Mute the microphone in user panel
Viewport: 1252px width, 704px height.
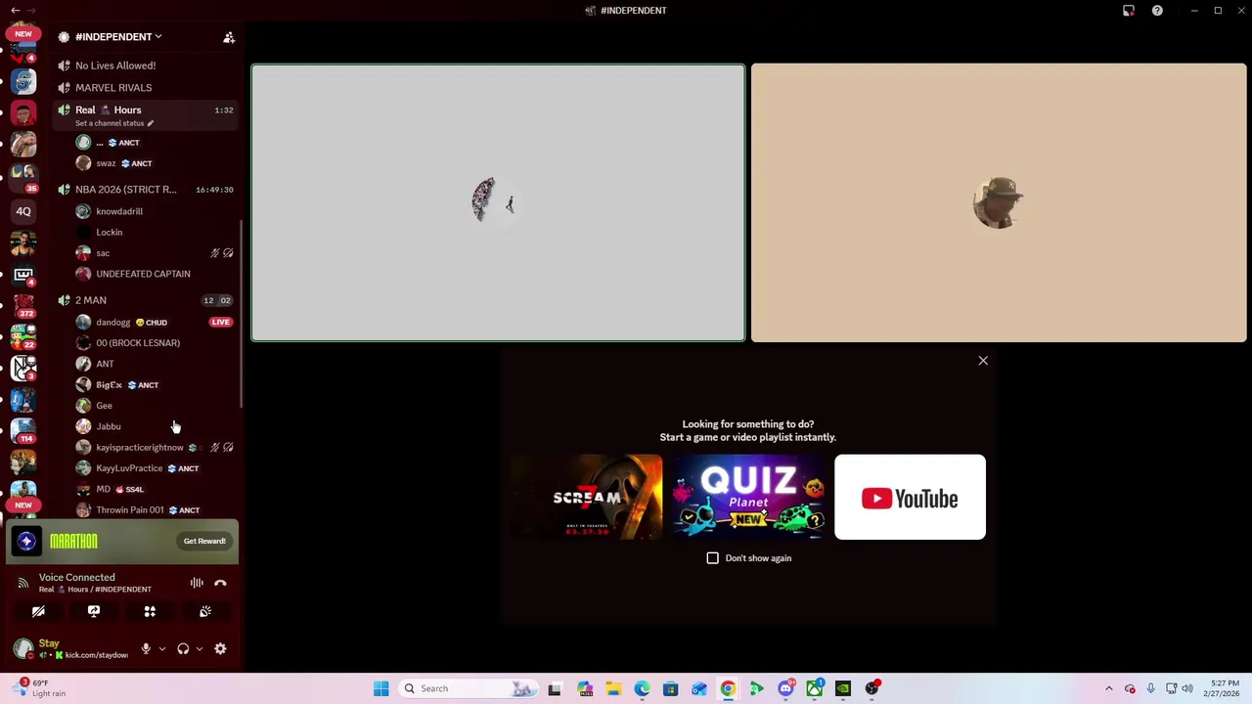146,648
